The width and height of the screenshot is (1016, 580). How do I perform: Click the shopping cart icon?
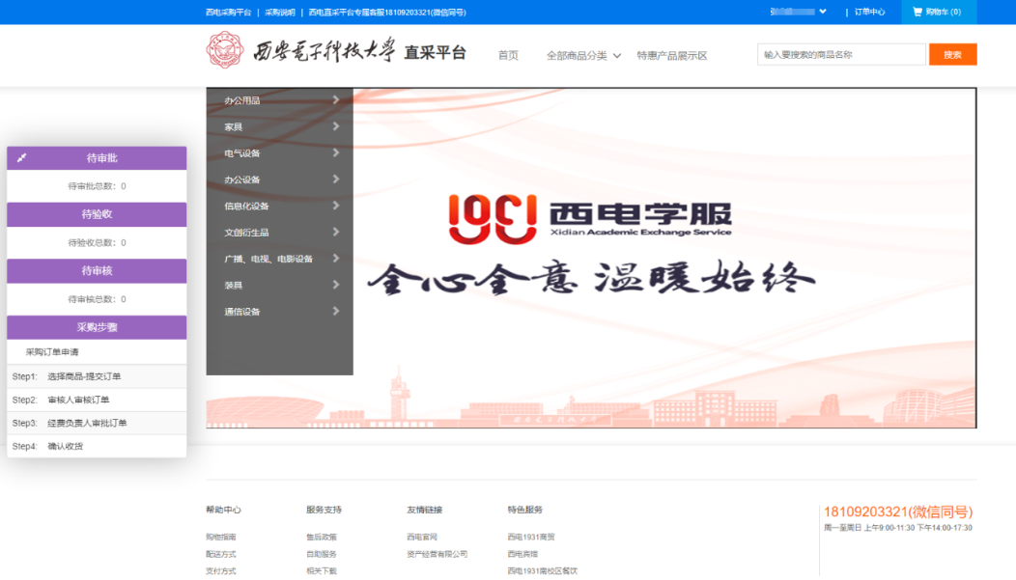click(x=917, y=13)
